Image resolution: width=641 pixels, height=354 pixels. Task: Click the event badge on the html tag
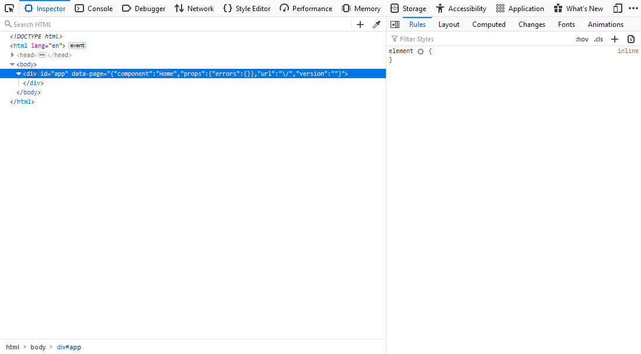pyautogui.click(x=77, y=45)
